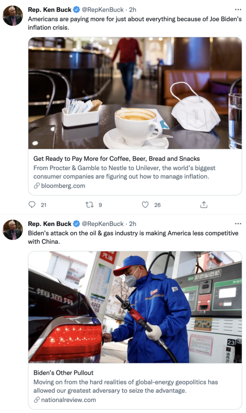Viewport: 246px width, 413px height.
Task: Open the bloomberg.com source link
Action: point(63,186)
